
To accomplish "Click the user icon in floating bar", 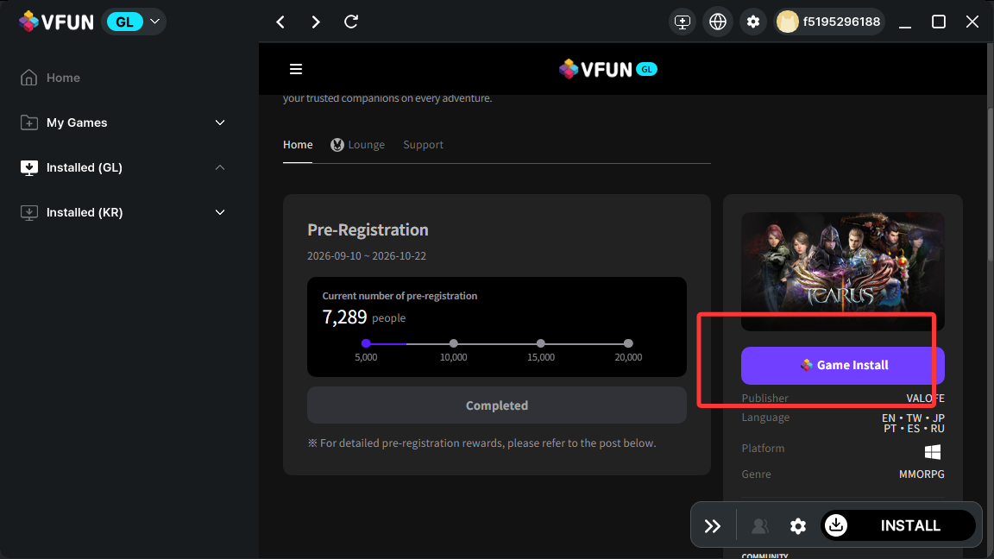I will tap(759, 526).
